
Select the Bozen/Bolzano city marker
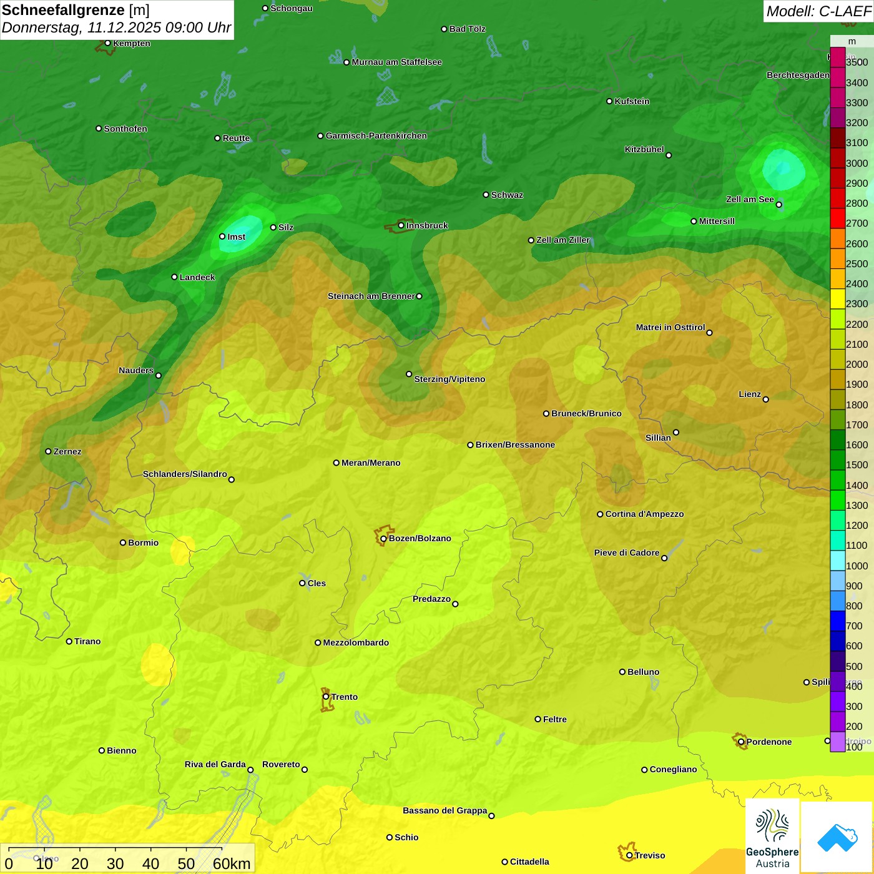pyautogui.click(x=383, y=538)
